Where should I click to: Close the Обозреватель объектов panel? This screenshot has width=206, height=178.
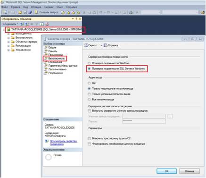click(80, 19)
